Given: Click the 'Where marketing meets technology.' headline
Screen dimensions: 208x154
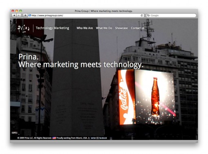Looking at the screenshot, I should coord(81,65).
